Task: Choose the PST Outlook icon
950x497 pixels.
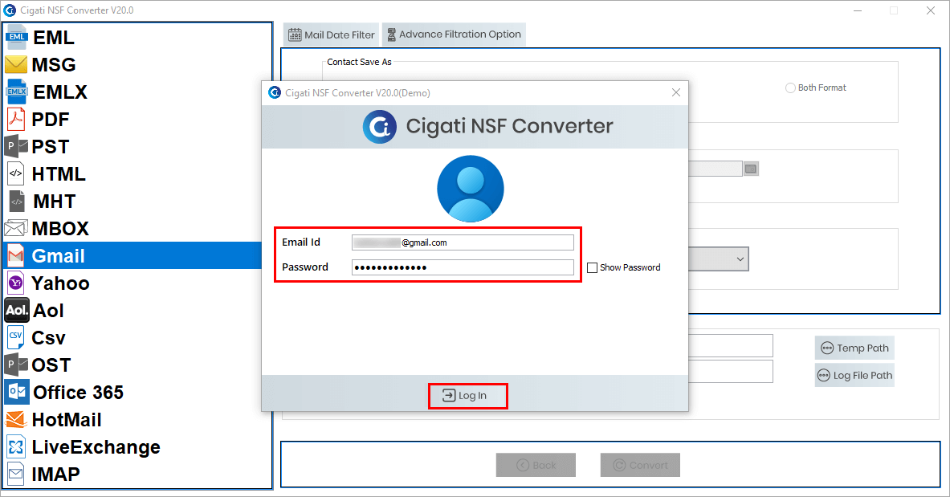Action: point(16,146)
